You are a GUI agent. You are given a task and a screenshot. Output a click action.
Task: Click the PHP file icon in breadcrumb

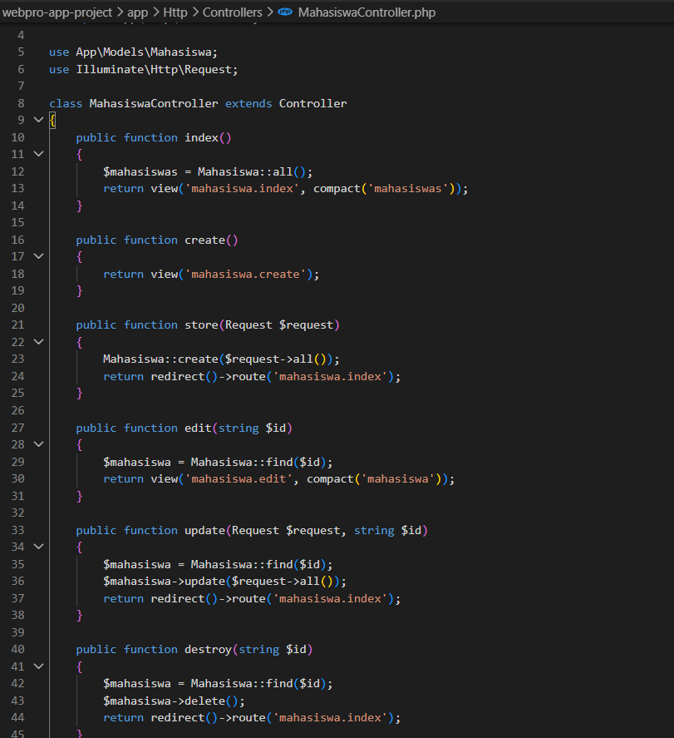(x=285, y=12)
